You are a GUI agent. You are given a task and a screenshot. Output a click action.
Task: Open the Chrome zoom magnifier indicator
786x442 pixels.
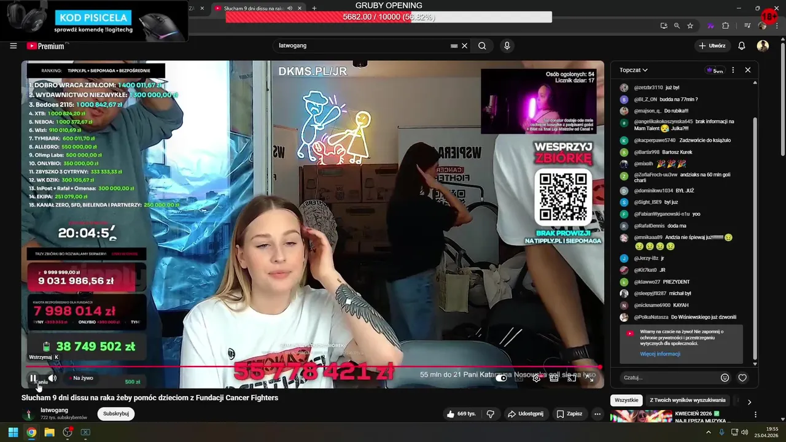coord(677,26)
